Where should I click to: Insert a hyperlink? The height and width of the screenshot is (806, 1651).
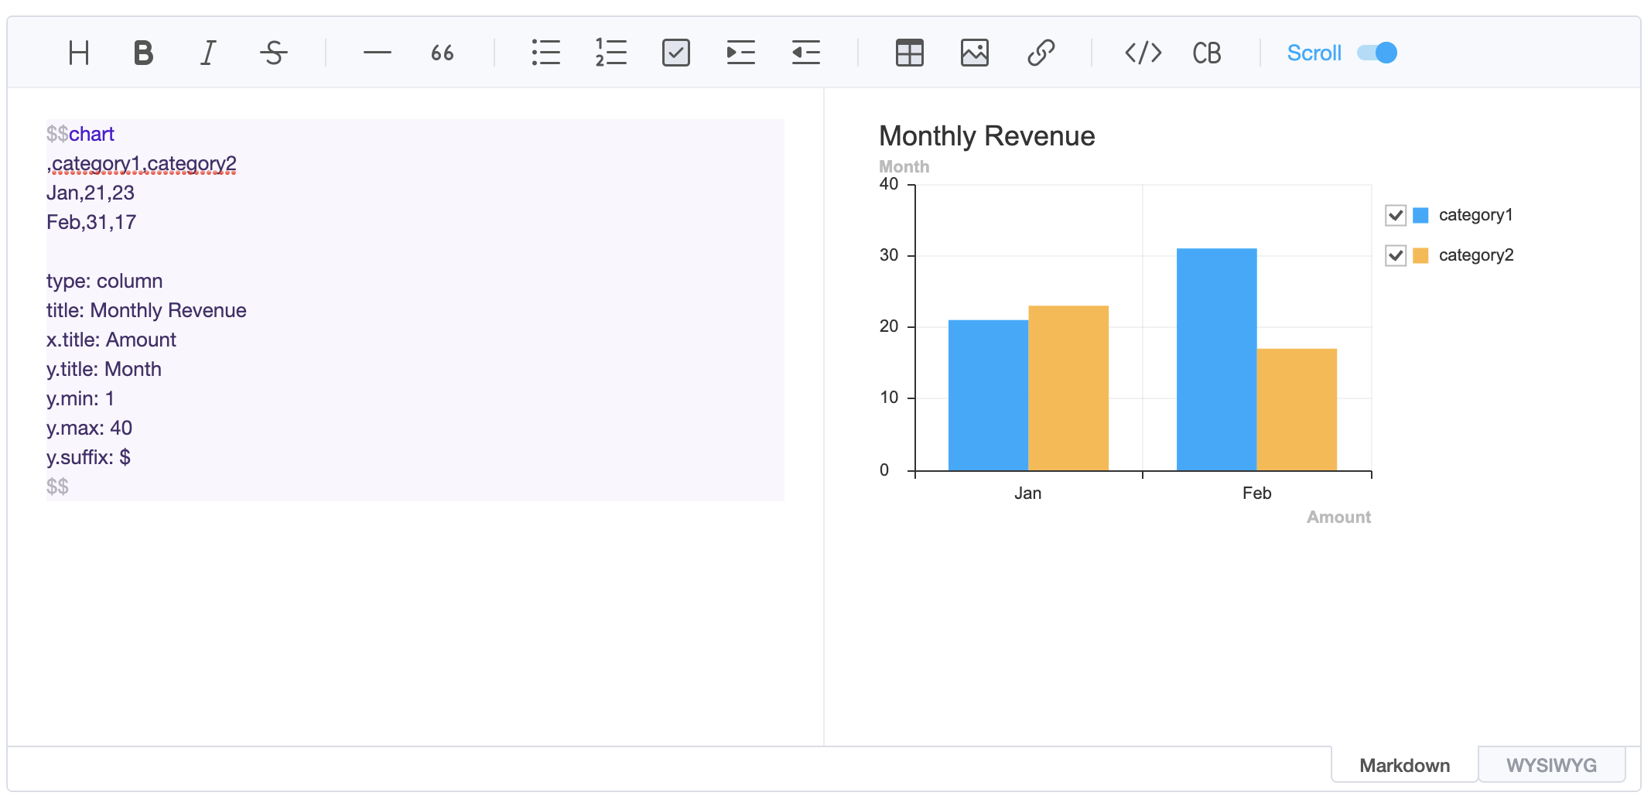pos(1041,53)
